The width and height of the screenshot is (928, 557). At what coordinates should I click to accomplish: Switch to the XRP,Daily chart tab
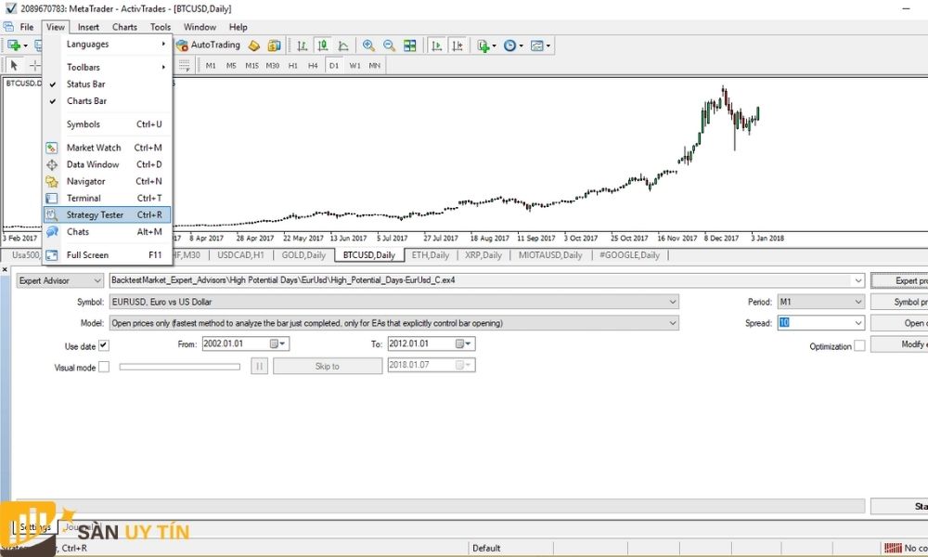pyautogui.click(x=483, y=255)
